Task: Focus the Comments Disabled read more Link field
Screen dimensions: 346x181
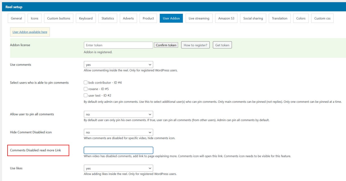Action: (x=118, y=150)
